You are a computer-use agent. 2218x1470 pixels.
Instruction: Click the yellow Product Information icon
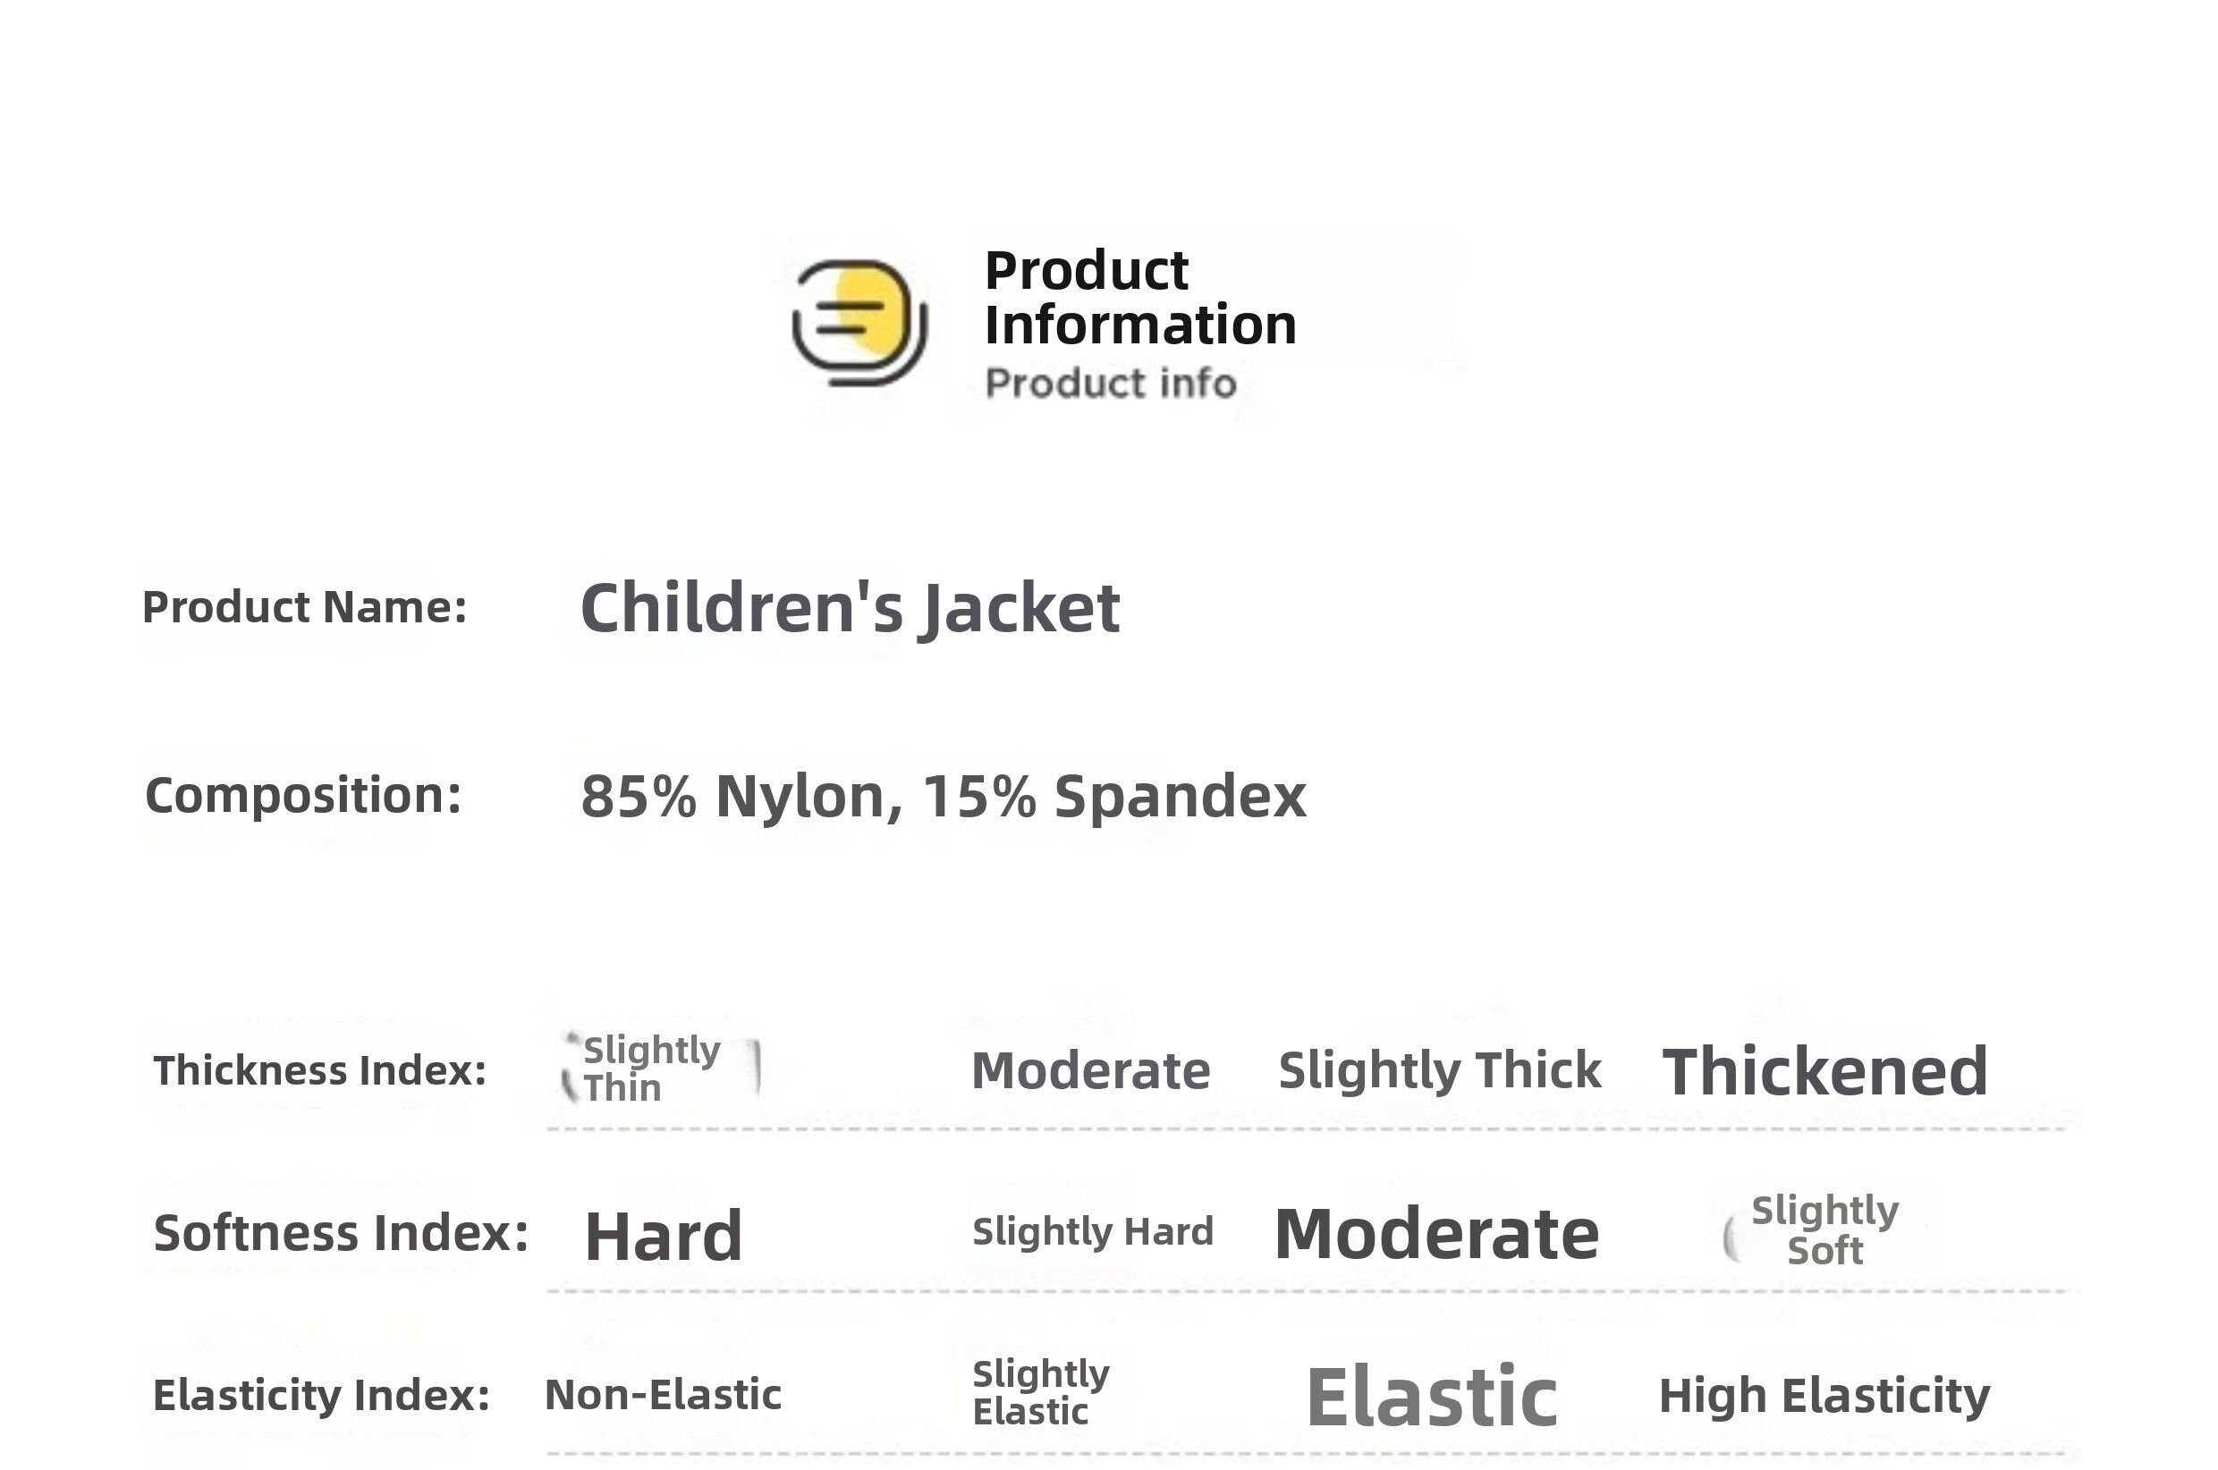859,322
